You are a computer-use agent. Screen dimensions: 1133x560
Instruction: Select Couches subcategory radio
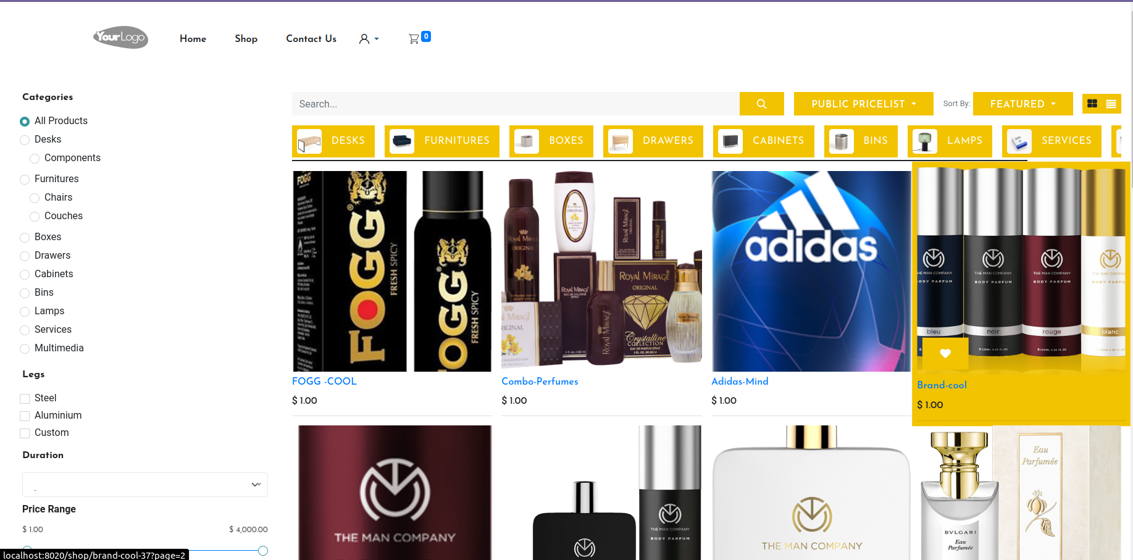(35, 217)
